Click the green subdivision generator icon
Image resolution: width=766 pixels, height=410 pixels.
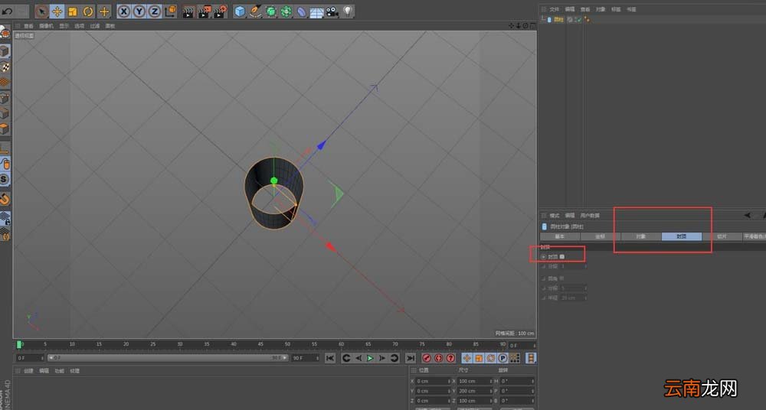pyautogui.click(x=270, y=11)
